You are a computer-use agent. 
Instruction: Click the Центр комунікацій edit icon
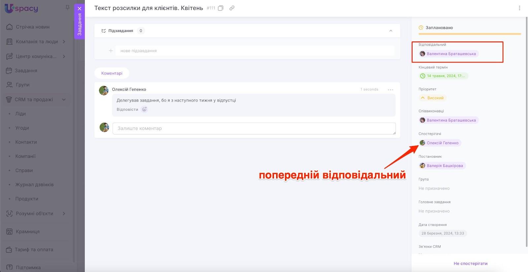click(x=10, y=56)
